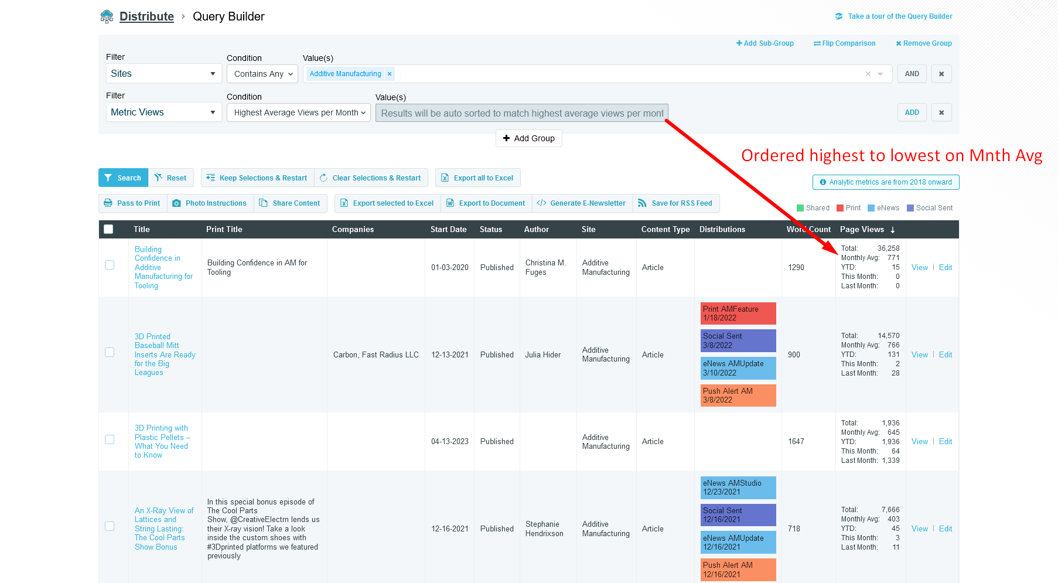This screenshot has height=583, width=1058.
Task: Expand the Contains Any condition dropdown
Action: point(262,74)
